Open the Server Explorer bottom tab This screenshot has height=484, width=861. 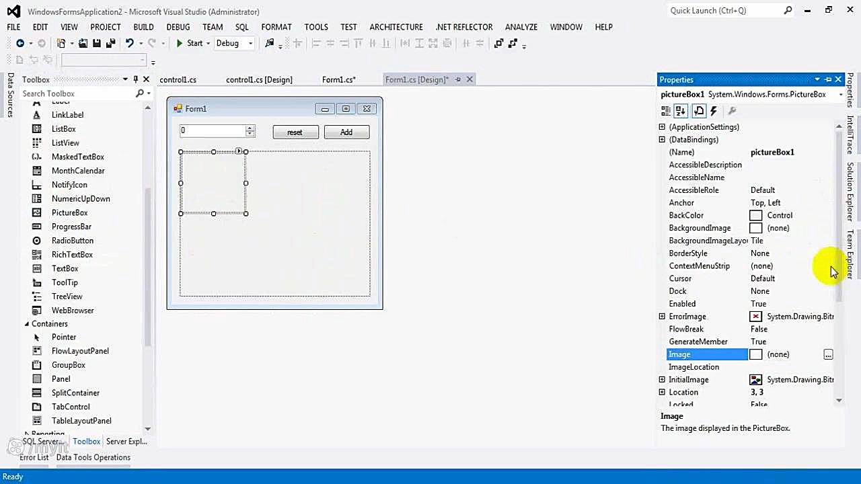[126, 442]
